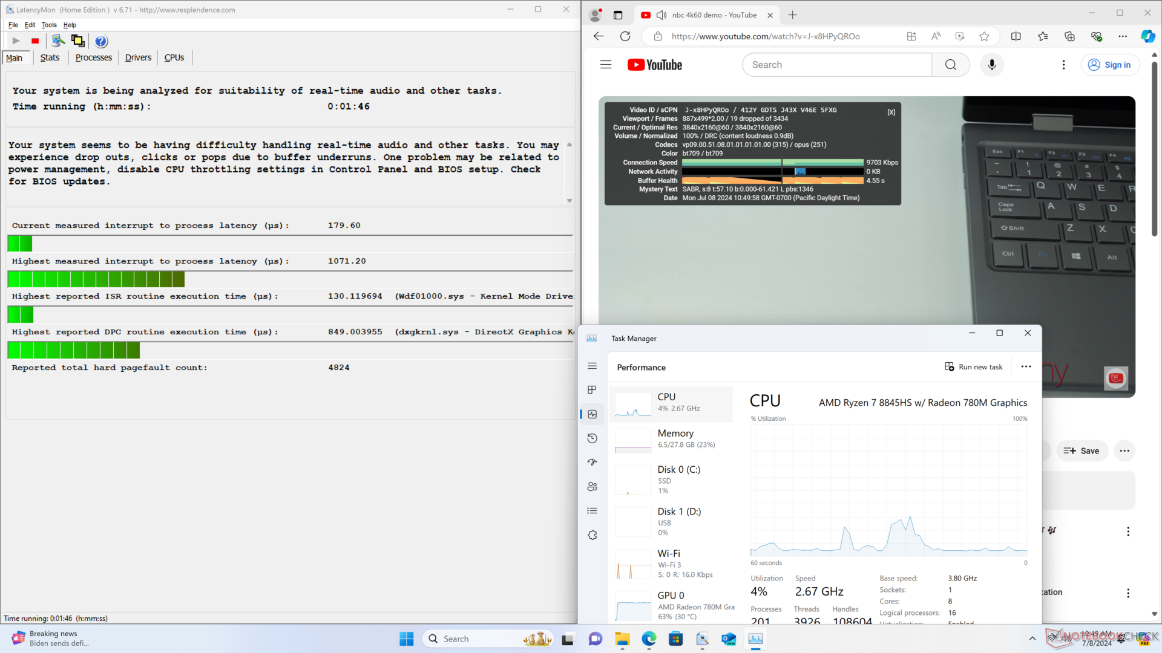The height and width of the screenshot is (653, 1162).
Task: Click the YouTube search input field
Action: pyautogui.click(x=835, y=65)
